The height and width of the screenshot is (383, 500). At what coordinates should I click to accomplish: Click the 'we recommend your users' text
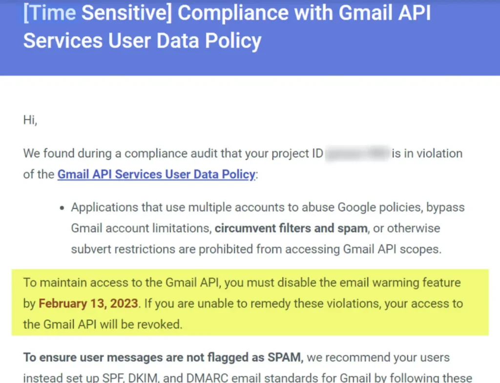378,357
